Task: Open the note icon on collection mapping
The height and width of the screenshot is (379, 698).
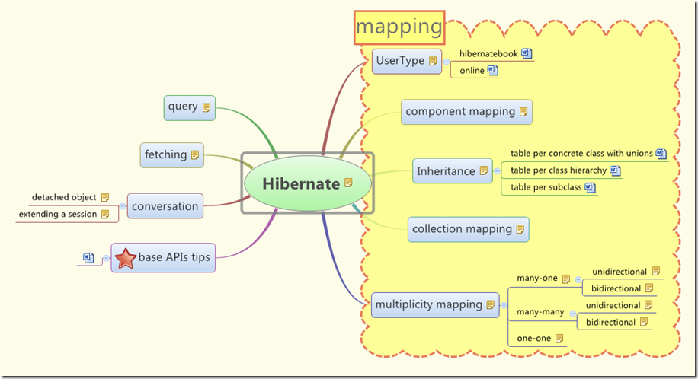Action: click(520, 229)
